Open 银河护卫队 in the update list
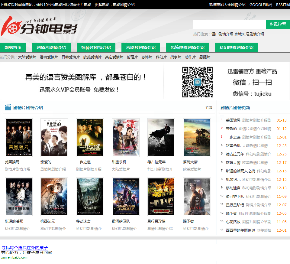This screenshot has width=290, height=264. [235, 197]
